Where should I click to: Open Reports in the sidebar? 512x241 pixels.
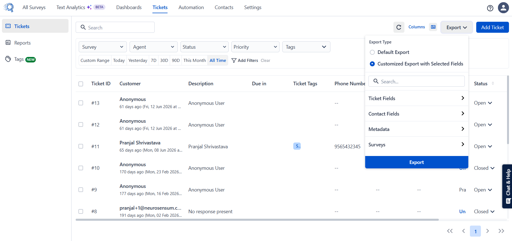(x=35, y=43)
